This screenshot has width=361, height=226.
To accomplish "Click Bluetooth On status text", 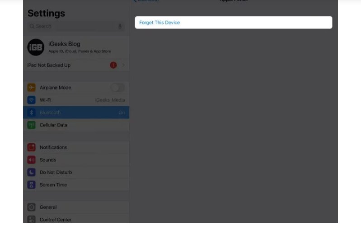I will 122,113.
